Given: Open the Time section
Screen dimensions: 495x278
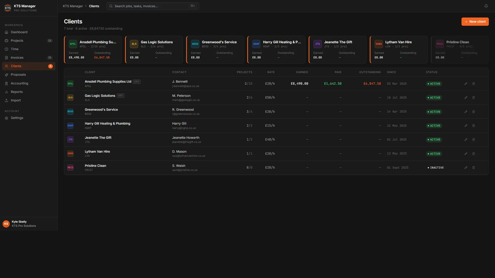Looking at the screenshot, I should pyautogui.click(x=29, y=49).
